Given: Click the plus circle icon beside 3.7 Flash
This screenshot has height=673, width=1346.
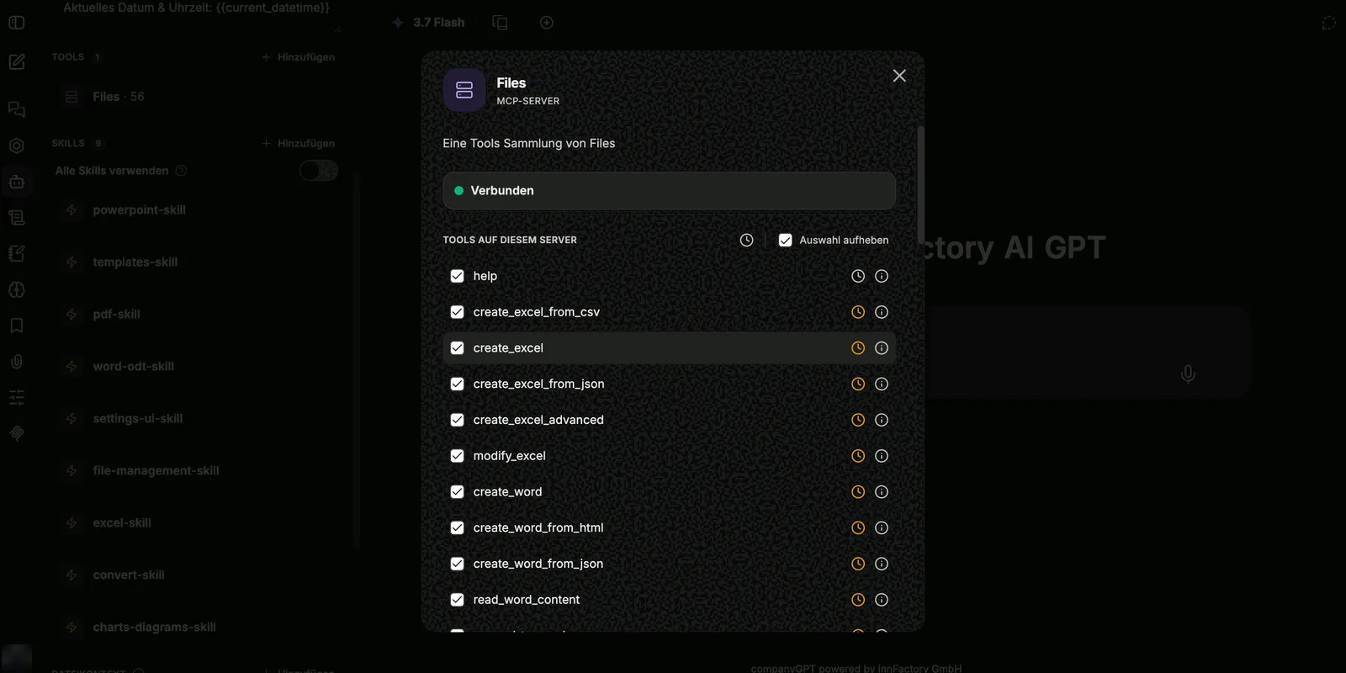Looking at the screenshot, I should tap(547, 23).
